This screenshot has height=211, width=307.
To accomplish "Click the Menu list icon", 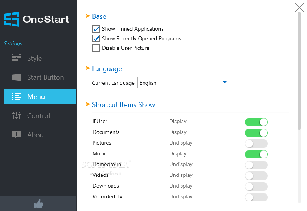I will tap(16, 96).
